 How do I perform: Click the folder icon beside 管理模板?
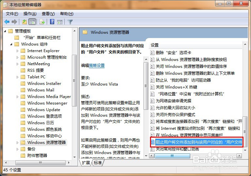pyautogui.click(x=10, y=31)
